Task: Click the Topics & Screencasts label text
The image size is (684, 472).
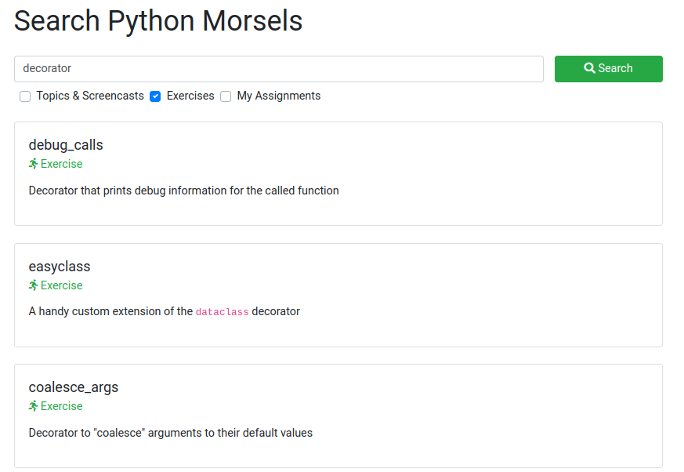Action: pos(90,96)
